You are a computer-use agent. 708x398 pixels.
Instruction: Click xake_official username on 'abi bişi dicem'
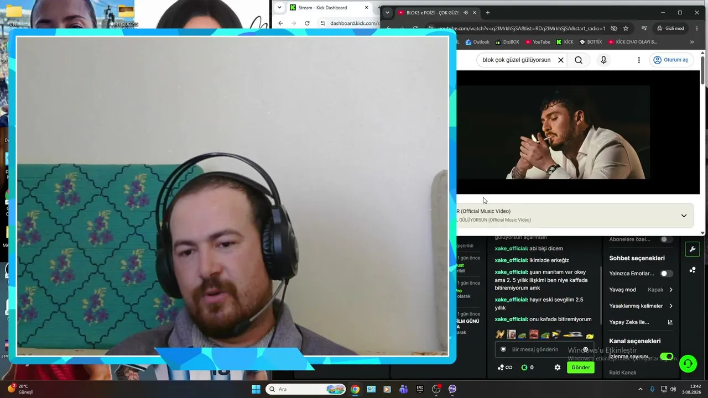click(511, 249)
